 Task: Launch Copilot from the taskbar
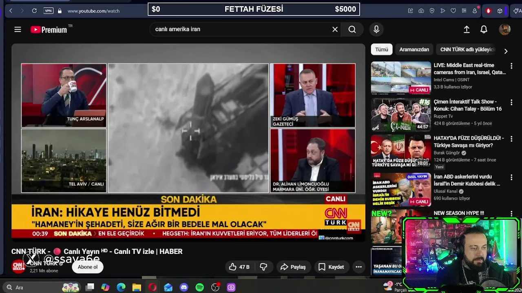(x=105, y=287)
